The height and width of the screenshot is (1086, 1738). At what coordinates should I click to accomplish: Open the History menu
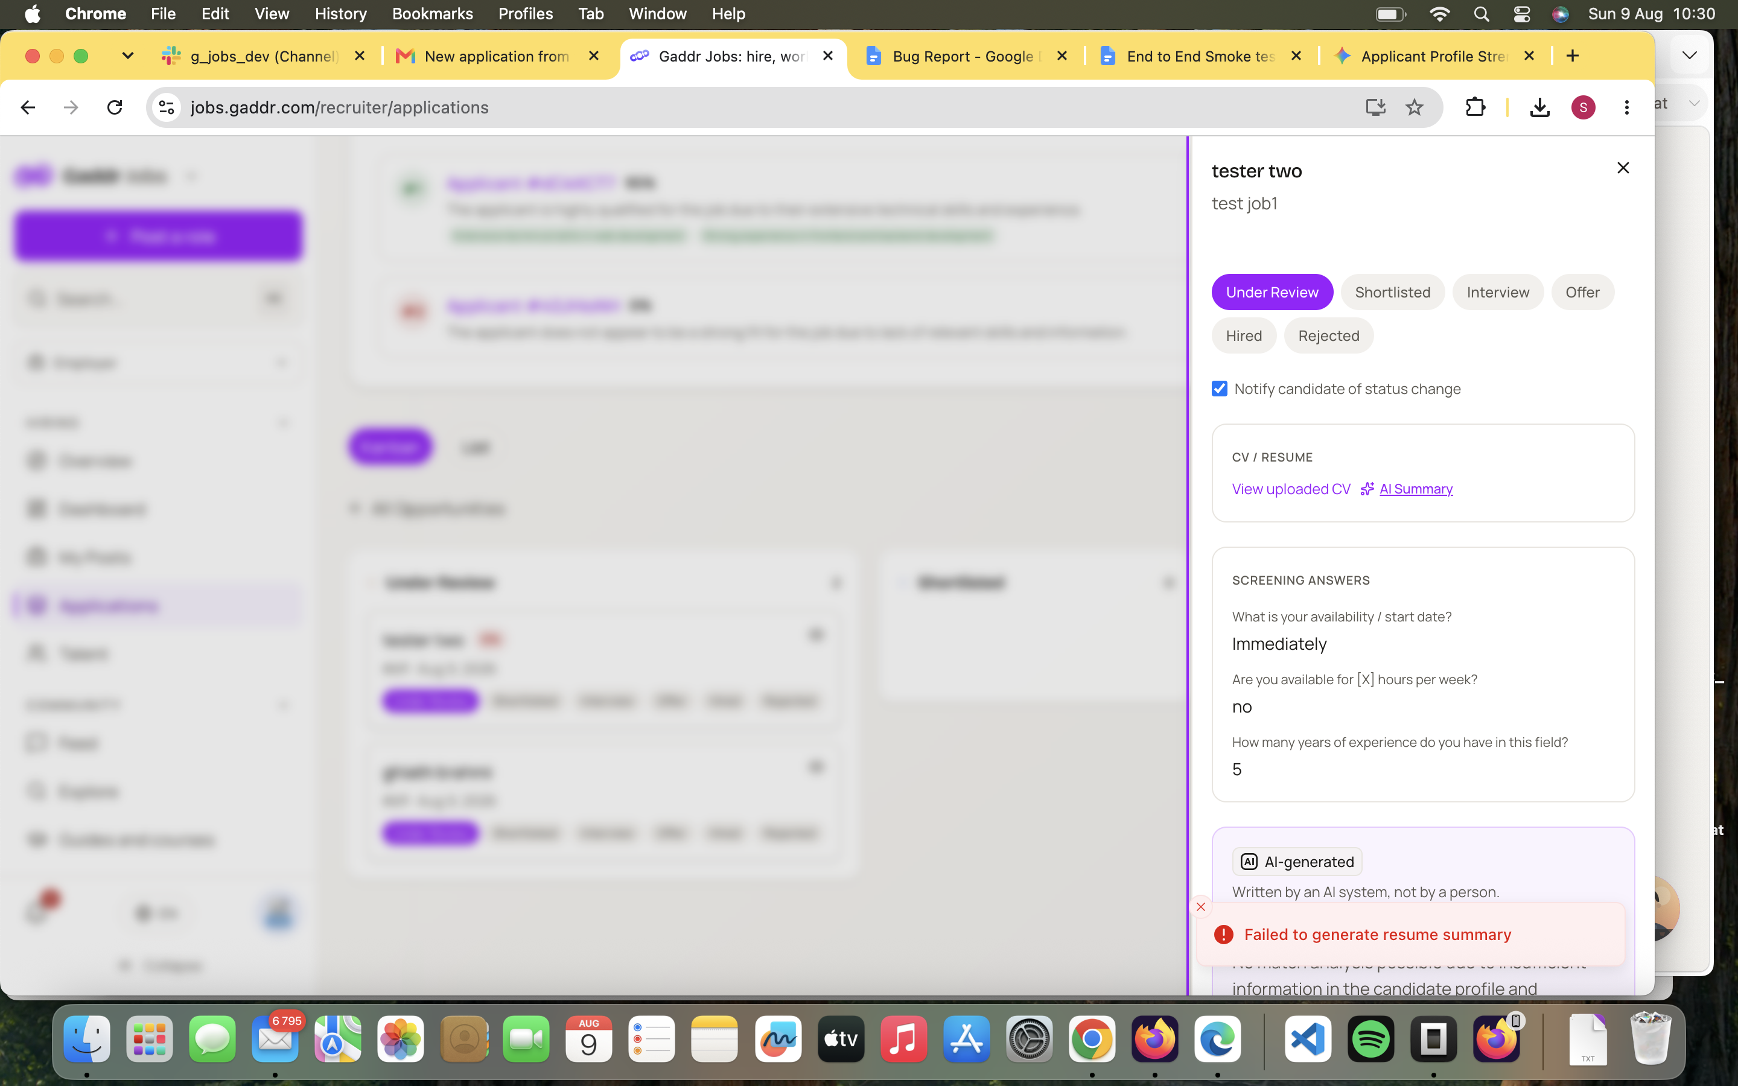click(340, 14)
